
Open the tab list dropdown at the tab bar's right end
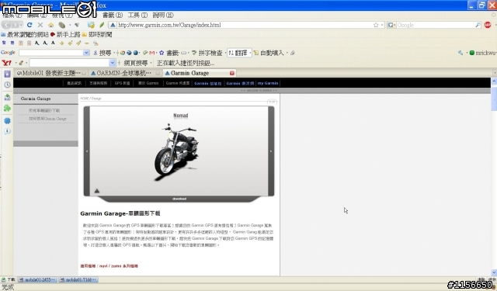click(495, 73)
